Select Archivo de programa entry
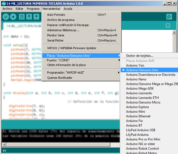Viewport: 178px width, 154px height. click(x=81, y=20)
